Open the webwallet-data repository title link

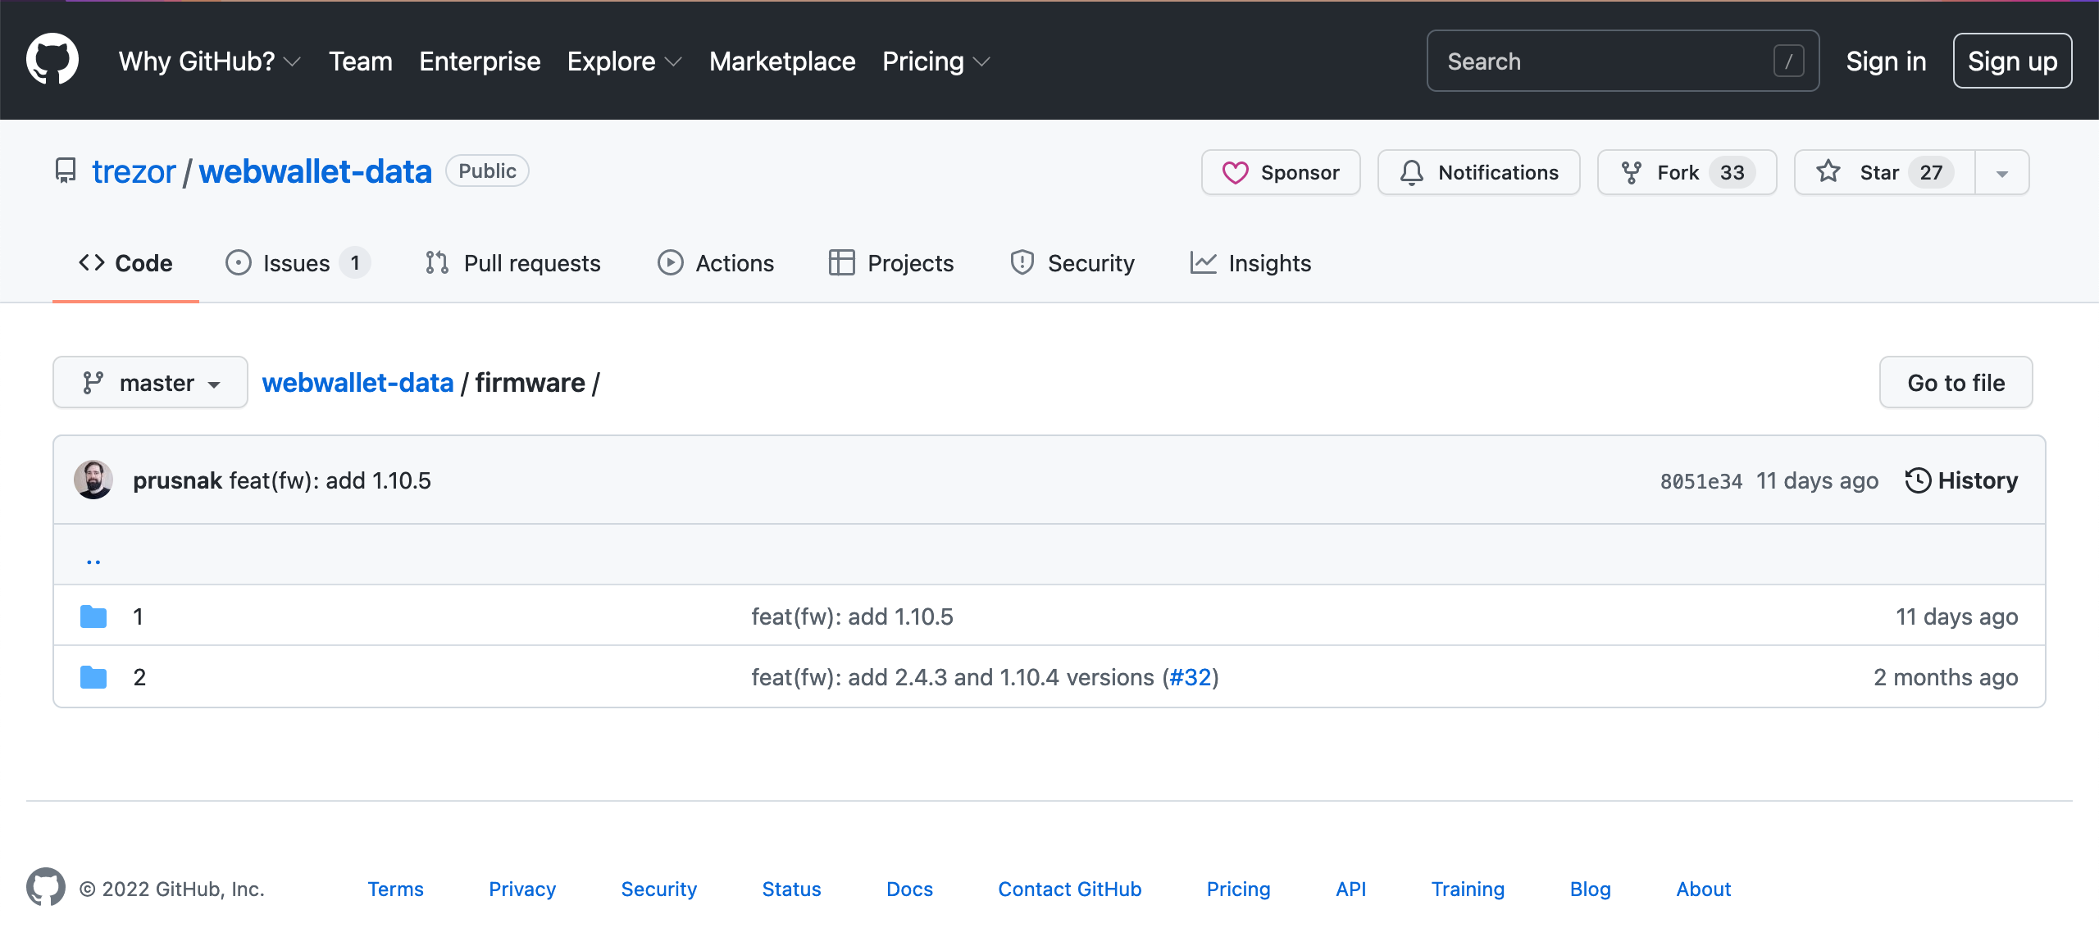315,171
